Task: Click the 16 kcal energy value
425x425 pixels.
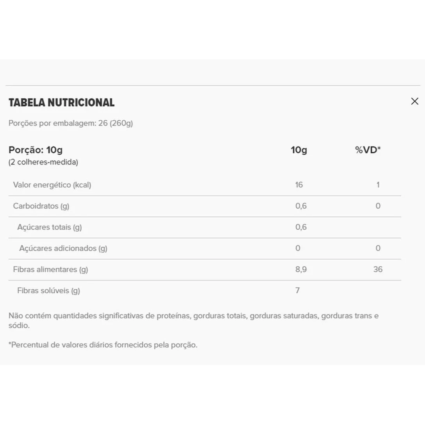Action: (x=299, y=185)
